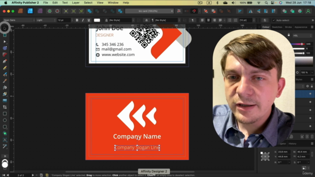Viewport: 315px width, 177px height.
Task: Open the Open Sans font family dropdown
Action: coord(19,20)
